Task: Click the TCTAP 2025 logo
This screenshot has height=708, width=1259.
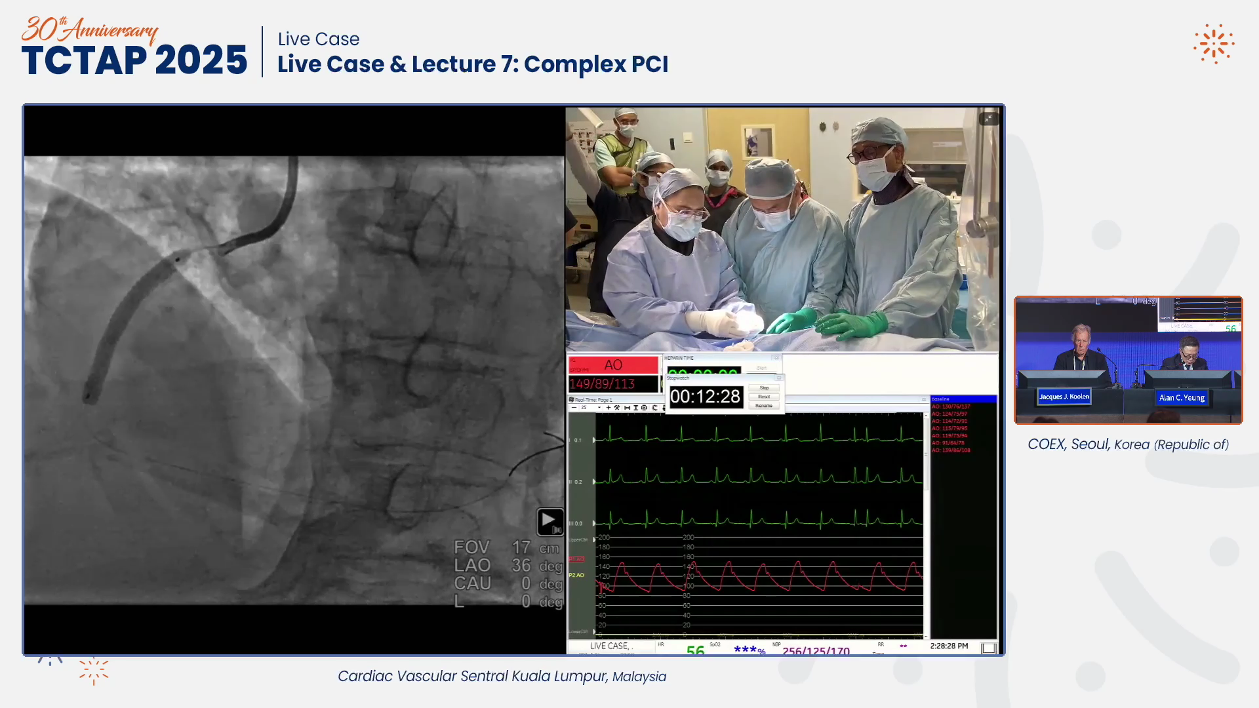Action: [x=134, y=47]
